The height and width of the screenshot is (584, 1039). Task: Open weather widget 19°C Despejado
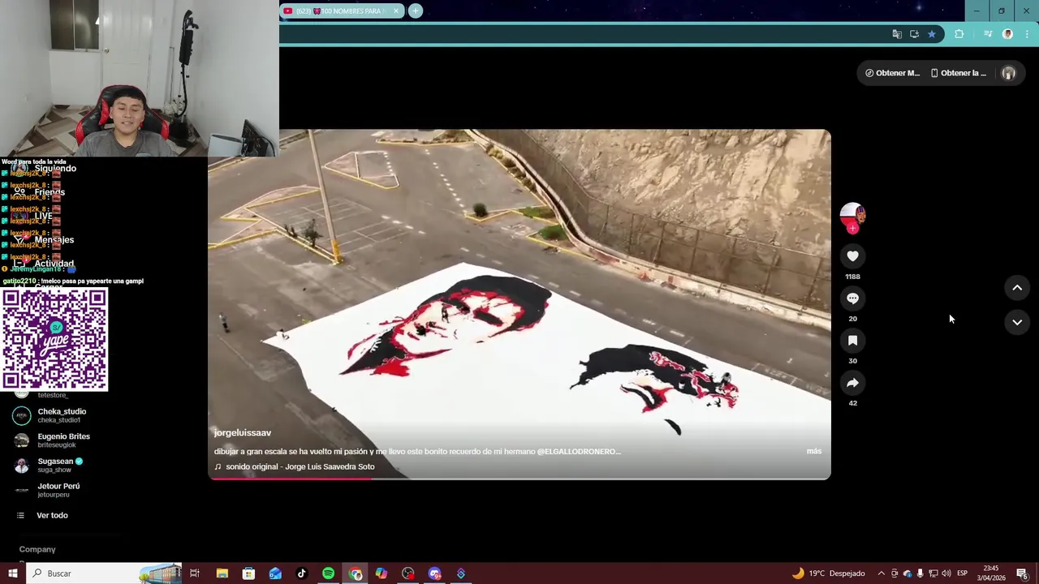pyautogui.click(x=829, y=573)
